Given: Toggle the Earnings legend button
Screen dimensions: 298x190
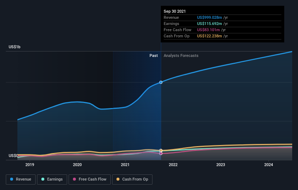Looking at the screenshot, I should click(52, 179).
